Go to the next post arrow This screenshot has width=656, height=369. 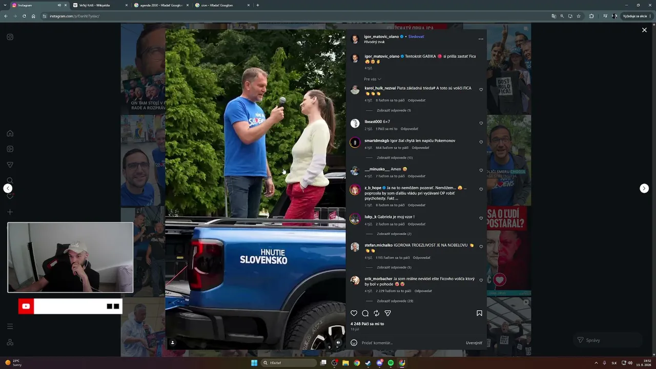tap(644, 189)
